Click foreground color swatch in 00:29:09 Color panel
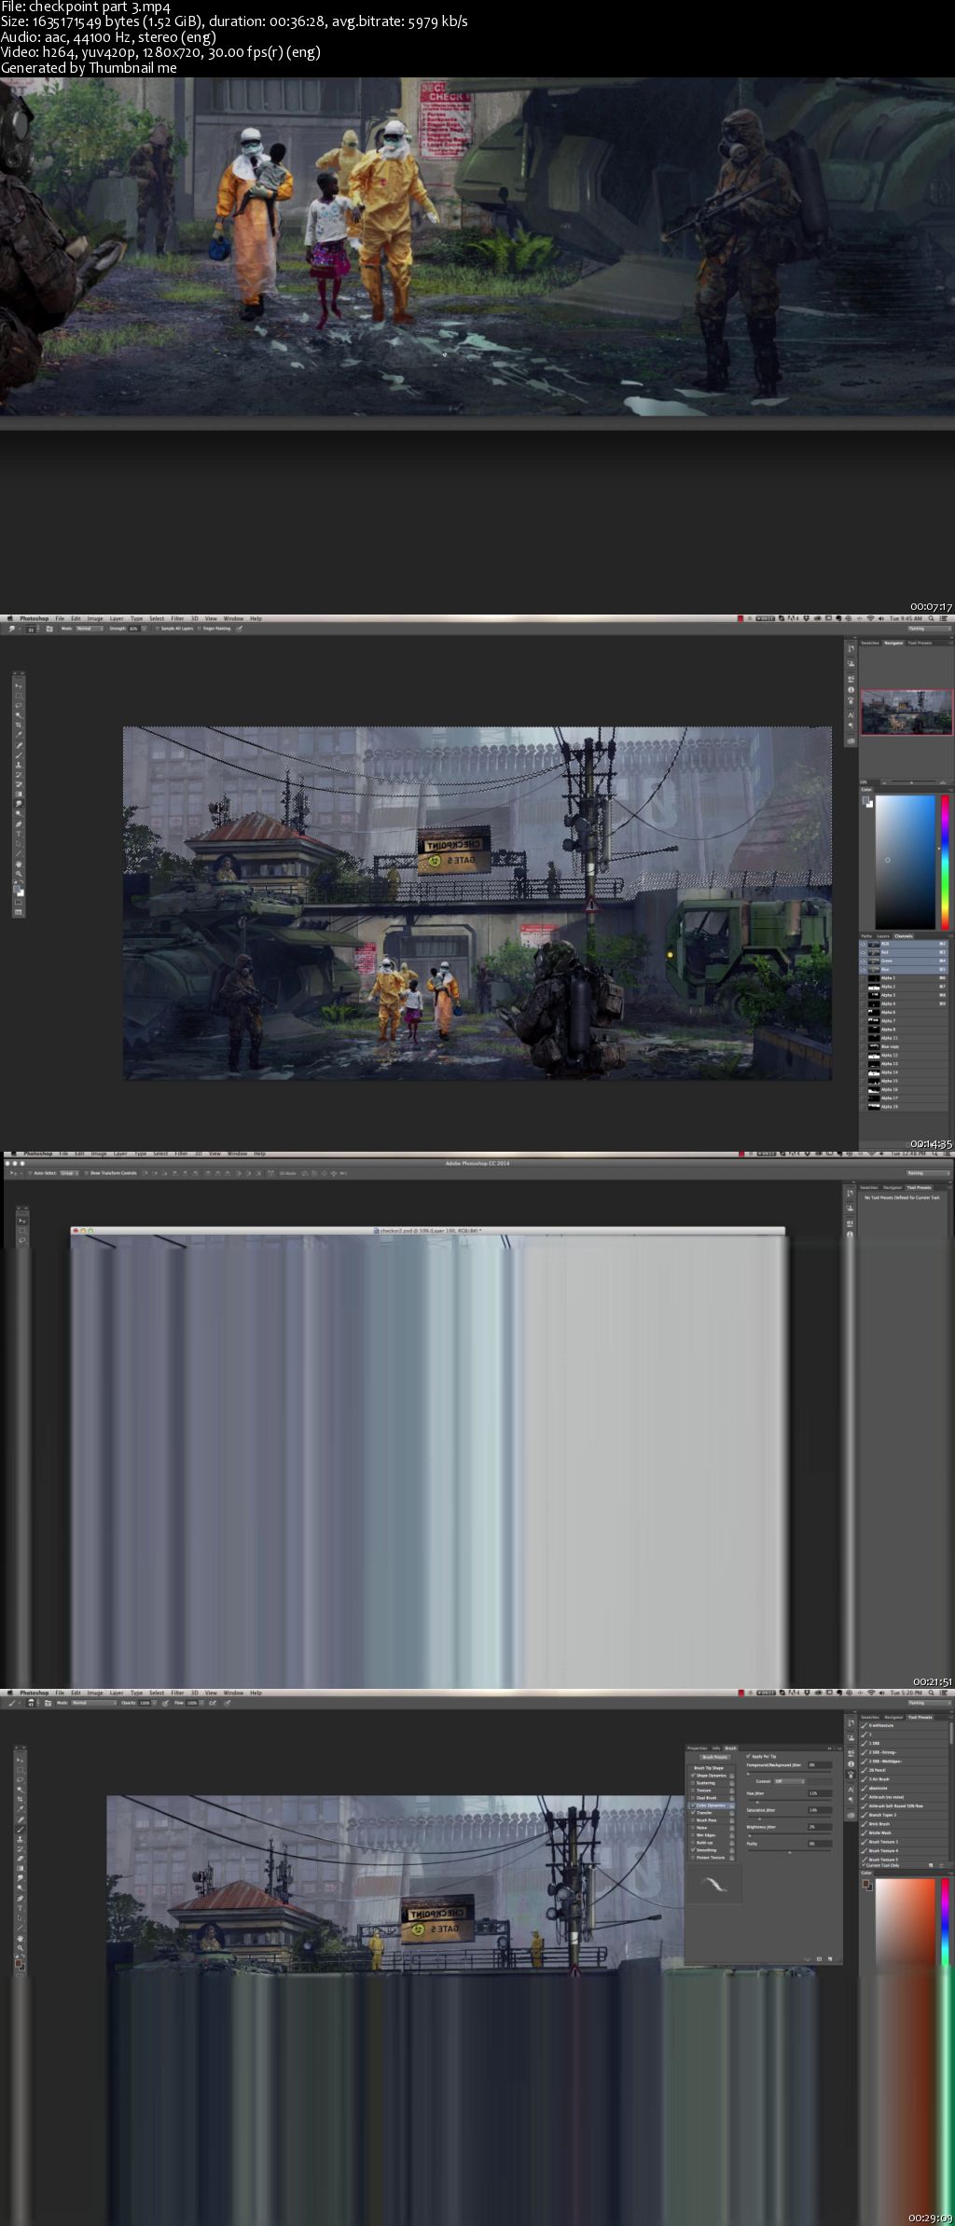 [865, 1883]
